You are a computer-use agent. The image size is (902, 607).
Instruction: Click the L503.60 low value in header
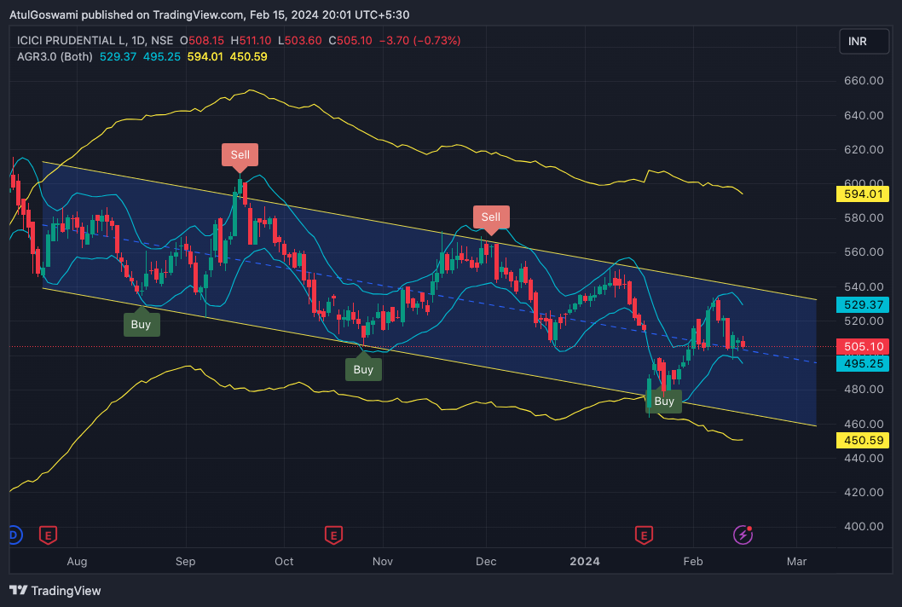[x=300, y=40]
